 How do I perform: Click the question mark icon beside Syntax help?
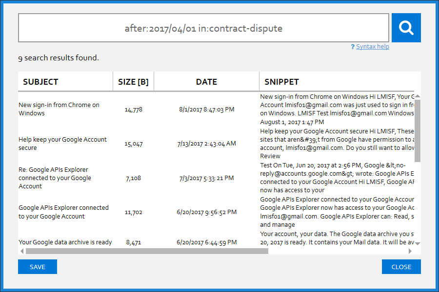353,46
